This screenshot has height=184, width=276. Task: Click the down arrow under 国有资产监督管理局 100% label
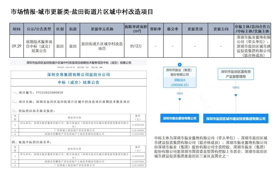click(x=236, y=95)
